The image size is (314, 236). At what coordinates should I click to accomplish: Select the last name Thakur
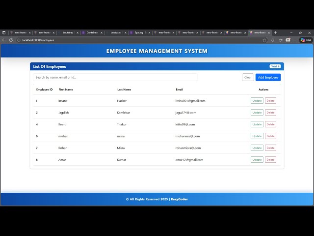click(122, 124)
